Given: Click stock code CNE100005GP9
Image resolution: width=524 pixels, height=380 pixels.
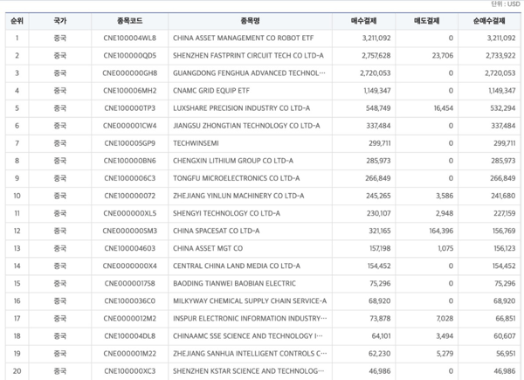Looking at the screenshot, I should (x=129, y=143).
